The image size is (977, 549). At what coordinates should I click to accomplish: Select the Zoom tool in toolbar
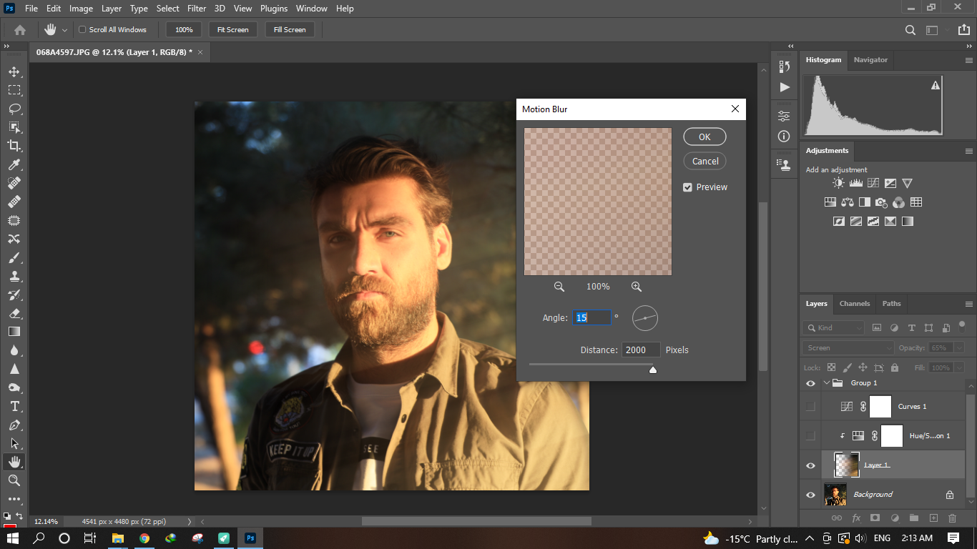tap(14, 480)
